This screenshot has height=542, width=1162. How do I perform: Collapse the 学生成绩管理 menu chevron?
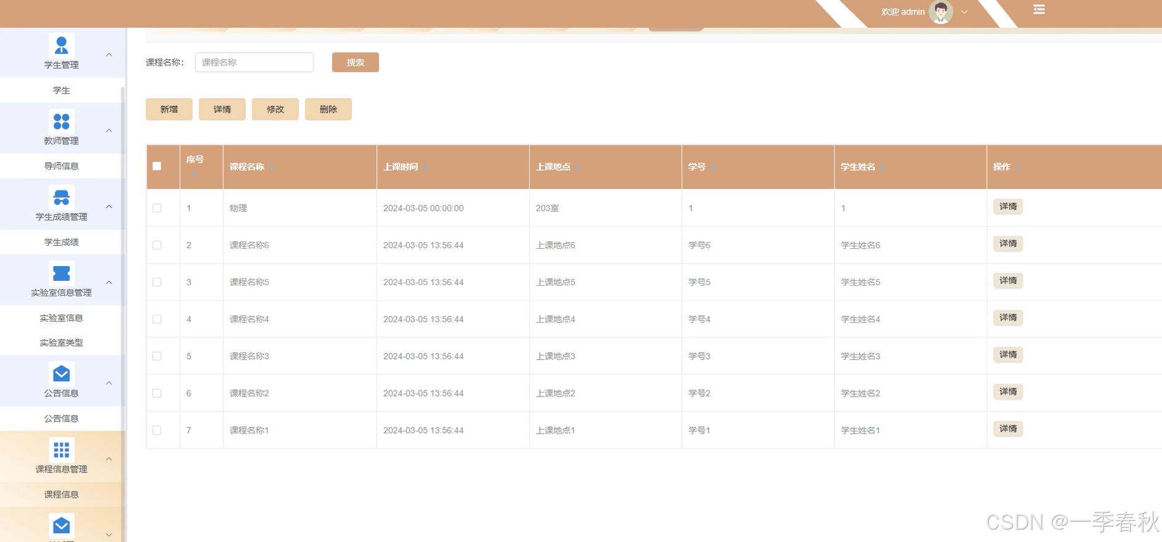109,206
